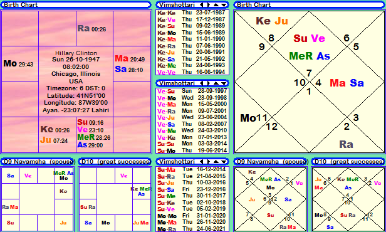Click right arrow in Vimshottari panel listing Su-Ma
Viewport: 386px width, 232px height.
pyautogui.click(x=209, y=162)
